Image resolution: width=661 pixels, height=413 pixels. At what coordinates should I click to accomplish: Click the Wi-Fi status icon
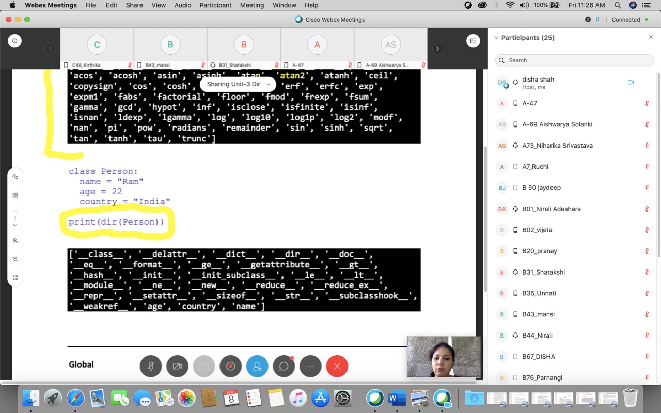pyautogui.click(x=510, y=5)
